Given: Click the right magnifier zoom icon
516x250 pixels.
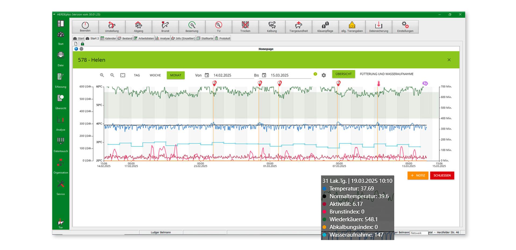Looking at the screenshot, I should pyautogui.click(x=112, y=75).
